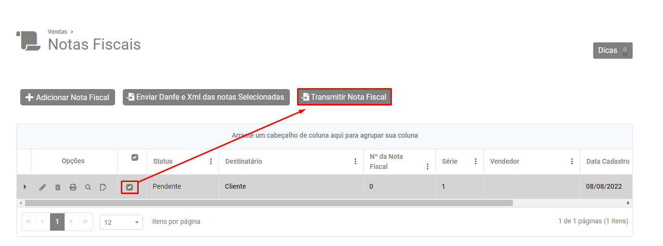663x246 pixels.
Task: Click the scrollbar left arrow
Action: pyautogui.click(x=21, y=203)
